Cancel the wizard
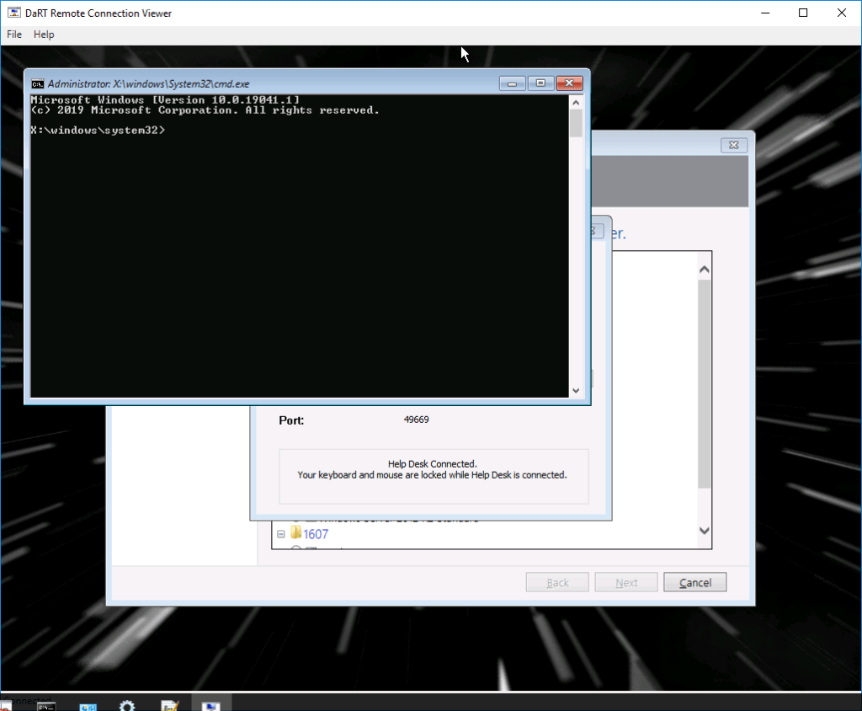The image size is (862, 711). [x=694, y=582]
